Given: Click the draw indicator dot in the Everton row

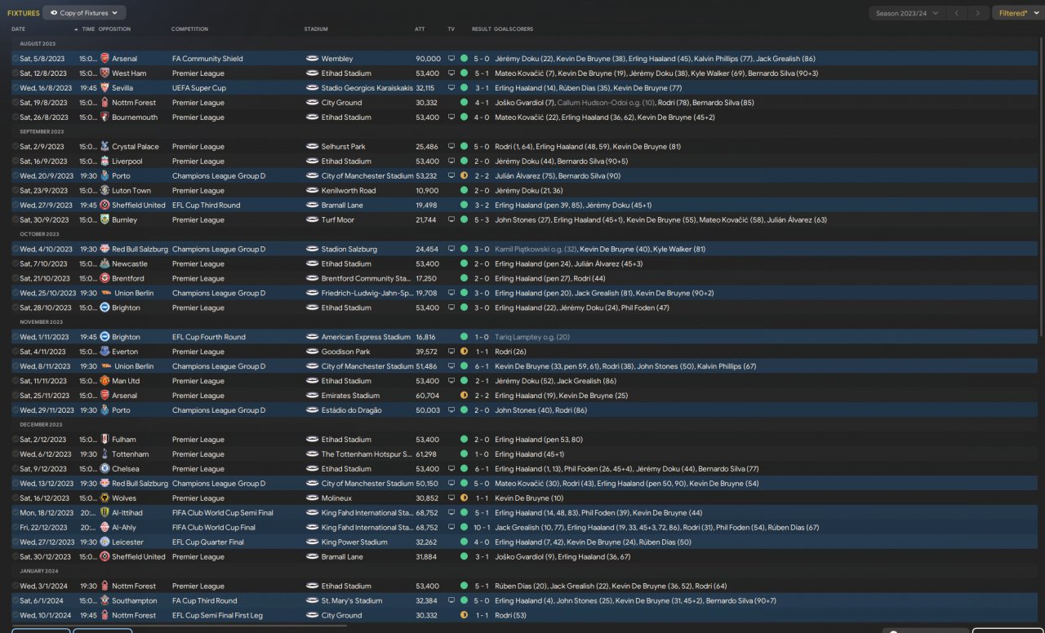Looking at the screenshot, I should pyautogui.click(x=464, y=352).
